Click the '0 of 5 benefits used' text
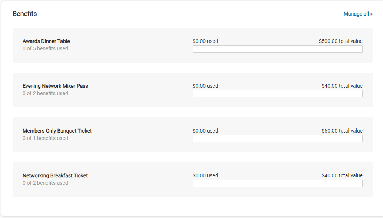 tap(45, 49)
